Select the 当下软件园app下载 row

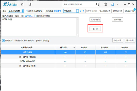point(68,66)
